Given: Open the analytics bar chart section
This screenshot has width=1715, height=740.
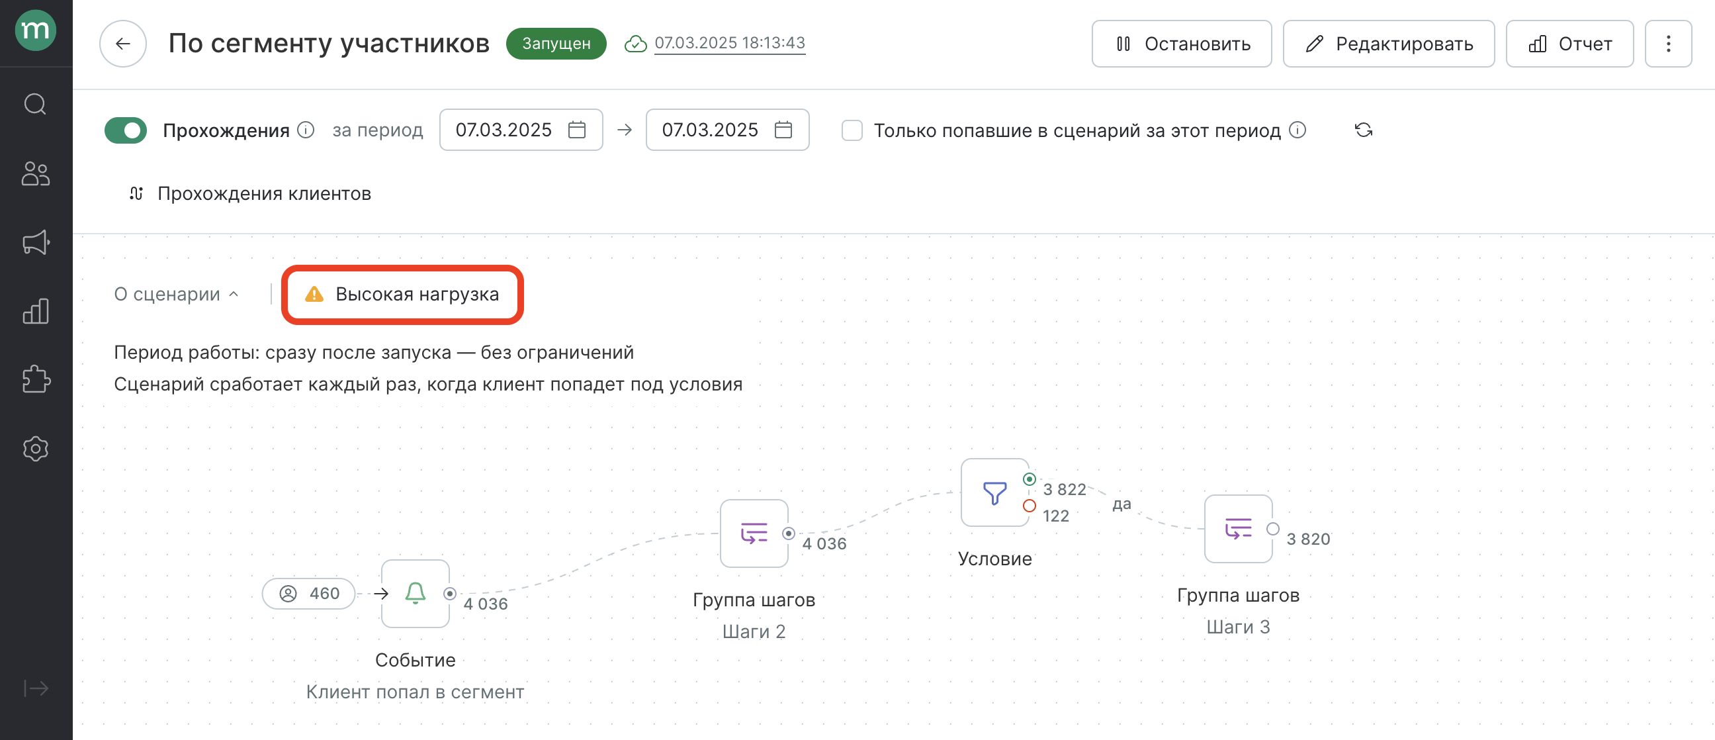Looking at the screenshot, I should pyautogui.click(x=35, y=311).
